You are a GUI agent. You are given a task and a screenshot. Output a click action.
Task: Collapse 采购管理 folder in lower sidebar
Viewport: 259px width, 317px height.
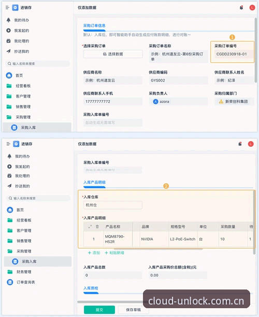point(10,251)
